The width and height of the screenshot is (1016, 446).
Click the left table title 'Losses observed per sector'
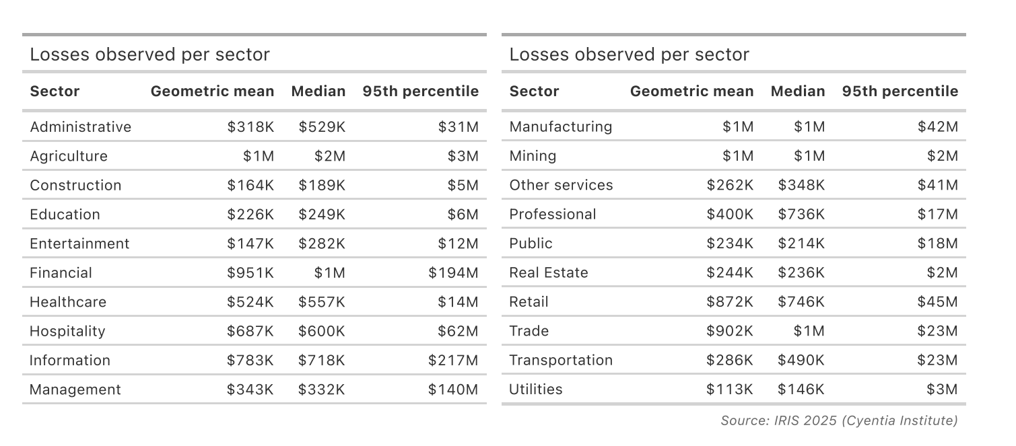pyautogui.click(x=149, y=54)
